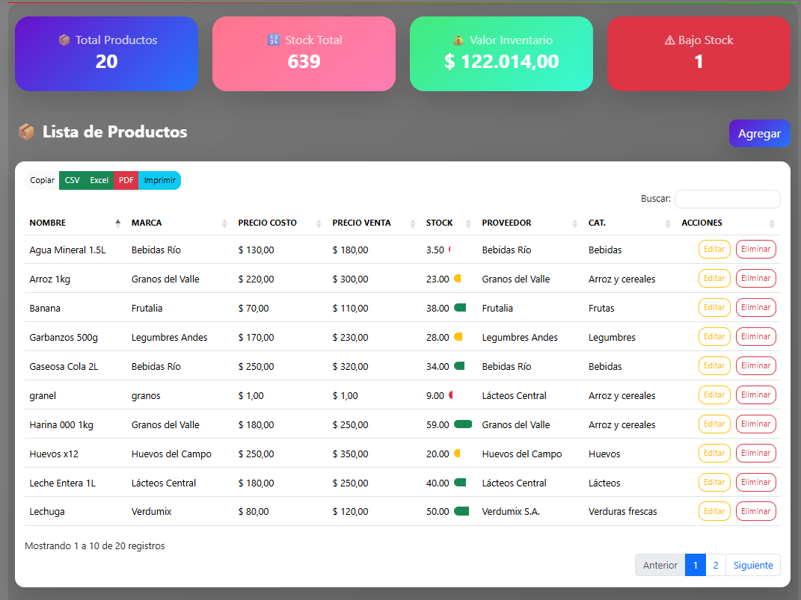The image size is (801, 600).
Task: Copy table using the Copiar button
Action: pos(42,180)
